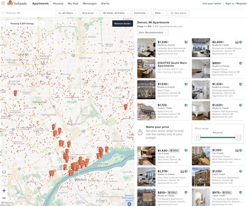The image size is (247, 206).
Task: Click the Remove border button
Action: [x=122, y=23]
